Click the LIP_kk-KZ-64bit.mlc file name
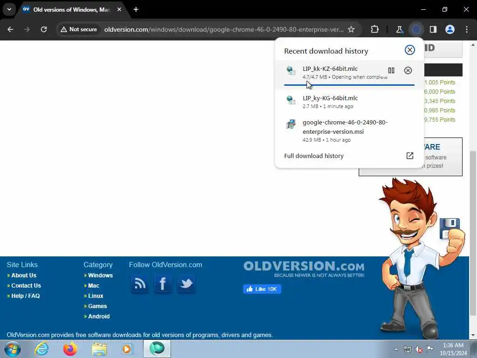Screen dimensions: 477x358 [330, 69]
